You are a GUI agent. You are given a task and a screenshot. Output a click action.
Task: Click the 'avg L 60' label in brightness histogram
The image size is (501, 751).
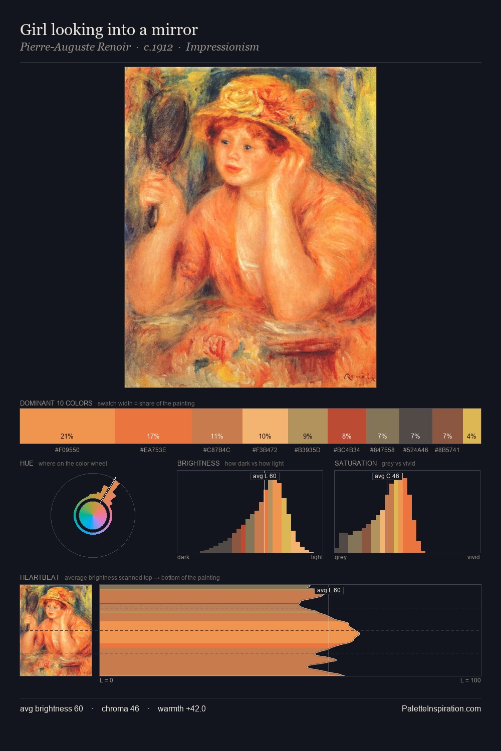pyautogui.click(x=265, y=476)
